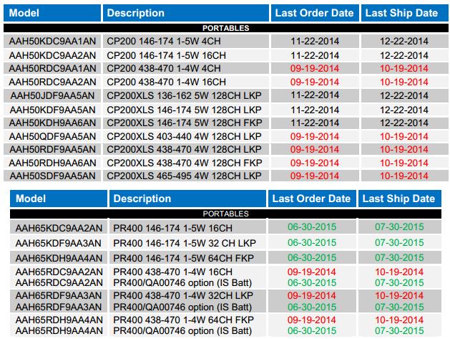
Task: Click red 10-19-2014 ship date for AAH65RDH9AA4AN
Action: tap(399, 320)
